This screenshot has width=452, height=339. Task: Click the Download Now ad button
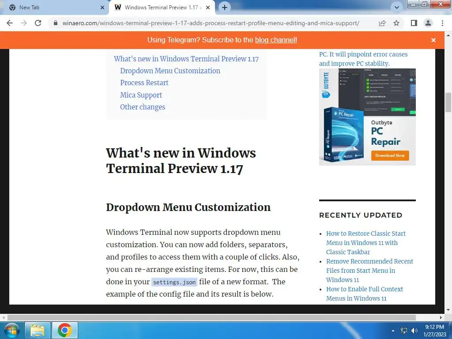(x=390, y=155)
